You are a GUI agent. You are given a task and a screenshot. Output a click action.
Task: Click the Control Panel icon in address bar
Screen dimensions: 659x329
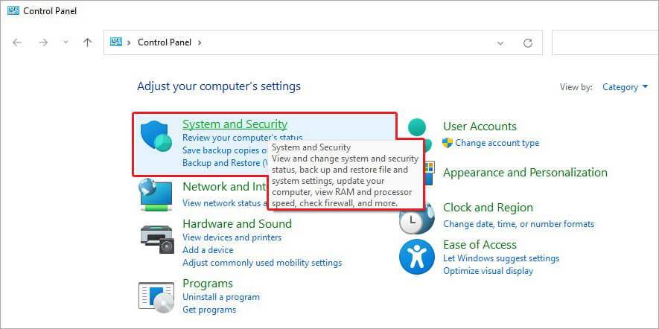pyautogui.click(x=115, y=42)
